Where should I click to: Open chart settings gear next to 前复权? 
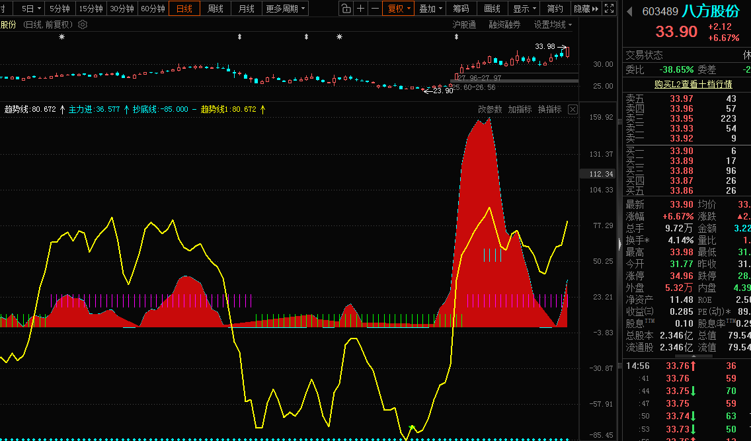(83, 24)
